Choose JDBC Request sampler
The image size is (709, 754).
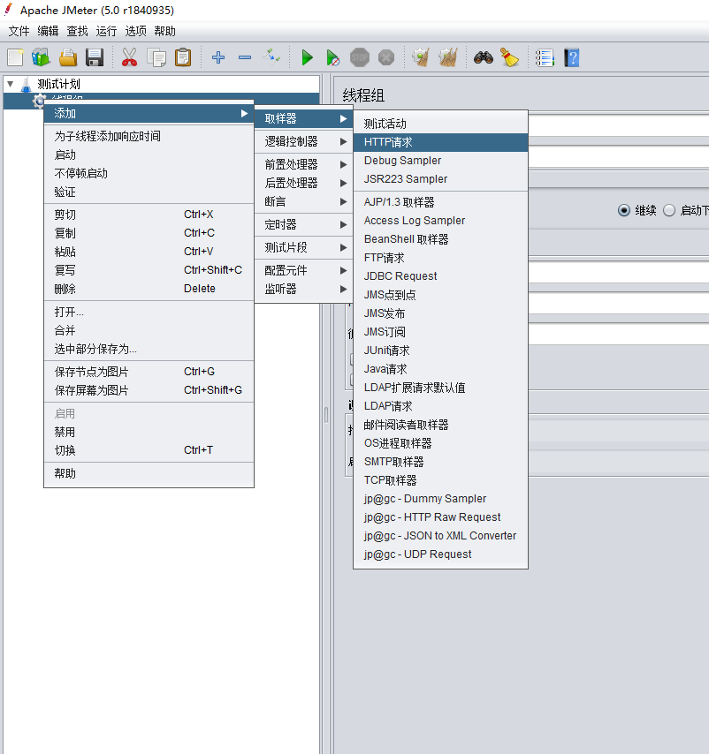coord(440,276)
